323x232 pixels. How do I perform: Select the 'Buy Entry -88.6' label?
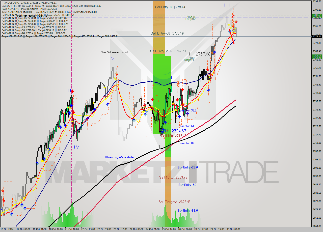click(x=187, y=211)
